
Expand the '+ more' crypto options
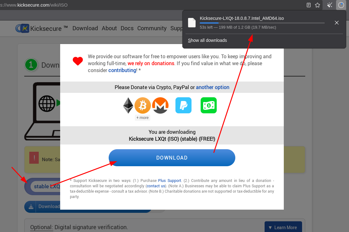pyautogui.click(x=142, y=117)
